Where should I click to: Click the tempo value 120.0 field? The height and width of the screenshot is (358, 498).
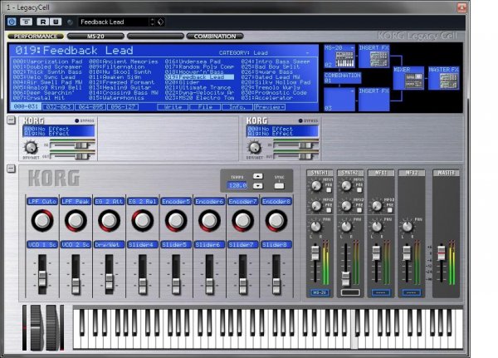tap(237, 185)
